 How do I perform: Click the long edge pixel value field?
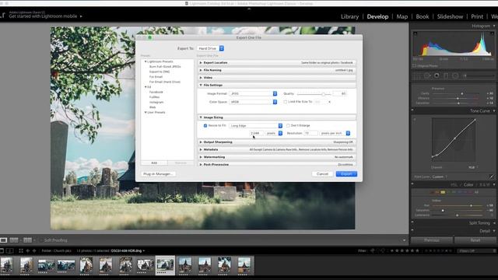pos(257,133)
